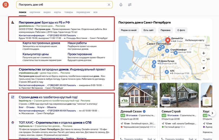Clear the search query with the X icon

(x=109, y=5)
